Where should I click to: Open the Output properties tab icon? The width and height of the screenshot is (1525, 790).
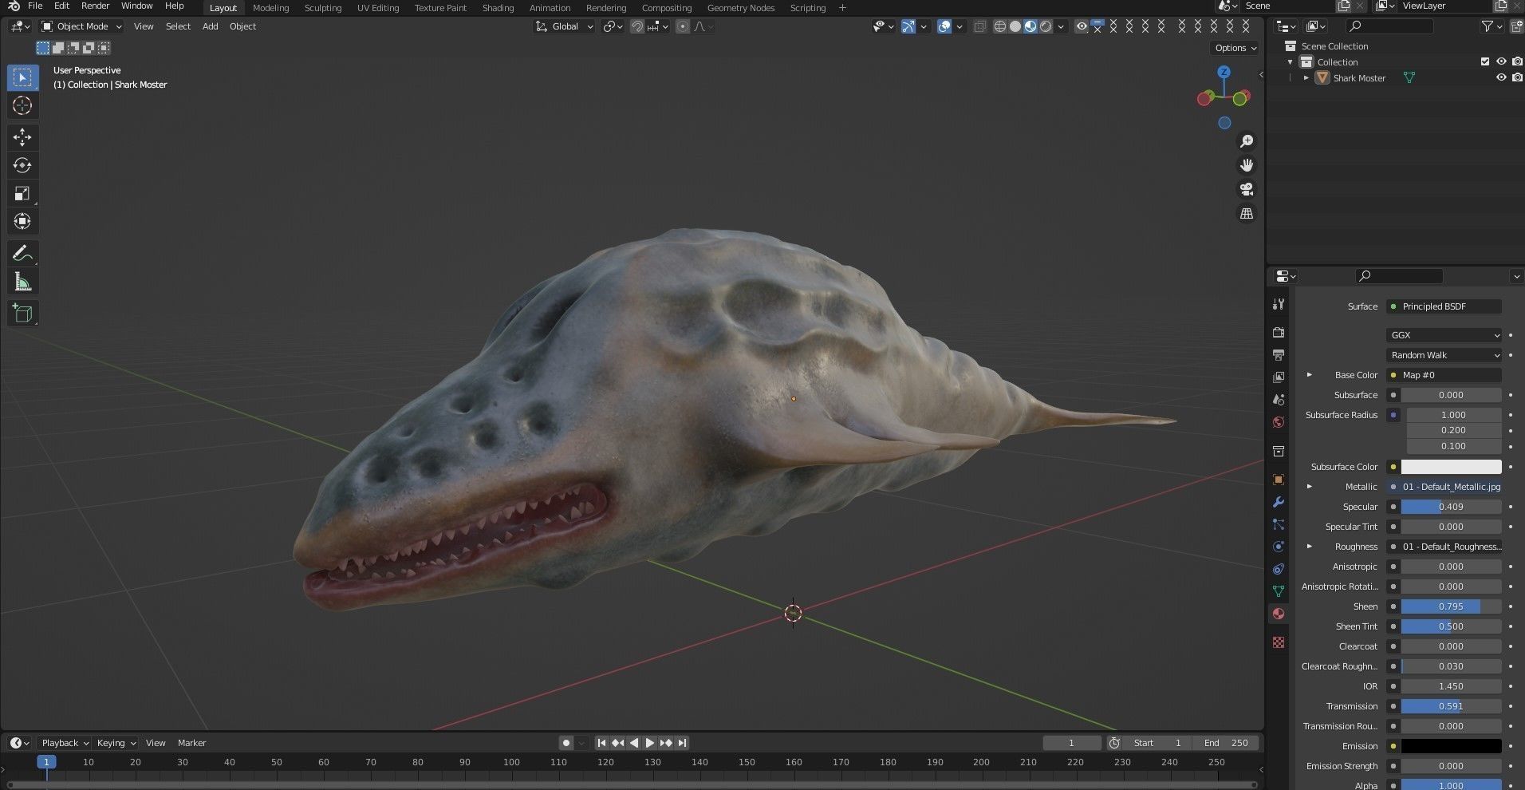(x=1279, y=354)
